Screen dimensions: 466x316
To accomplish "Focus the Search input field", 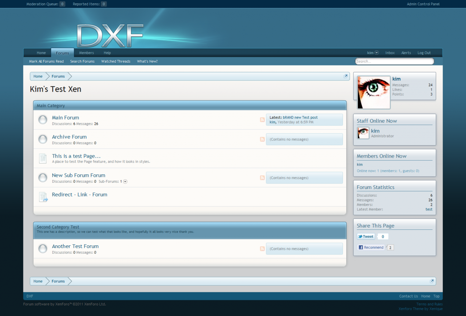I will (x=394, y=61).
